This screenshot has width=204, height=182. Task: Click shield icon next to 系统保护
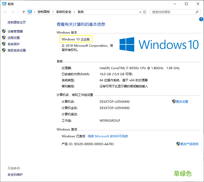pos(4,44)
